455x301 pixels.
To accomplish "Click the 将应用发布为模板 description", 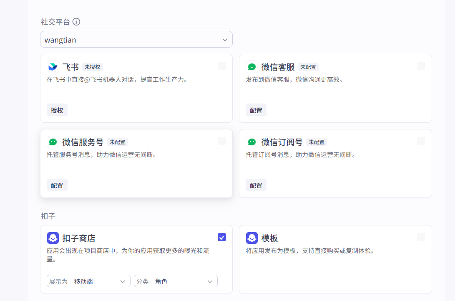I will pyautogui.click(x=310, y=251).
